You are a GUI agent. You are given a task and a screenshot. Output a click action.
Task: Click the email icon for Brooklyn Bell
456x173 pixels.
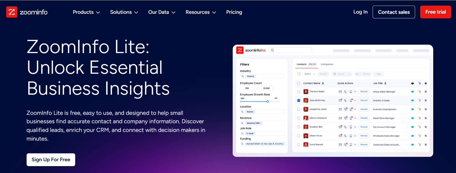coord(340,127)
